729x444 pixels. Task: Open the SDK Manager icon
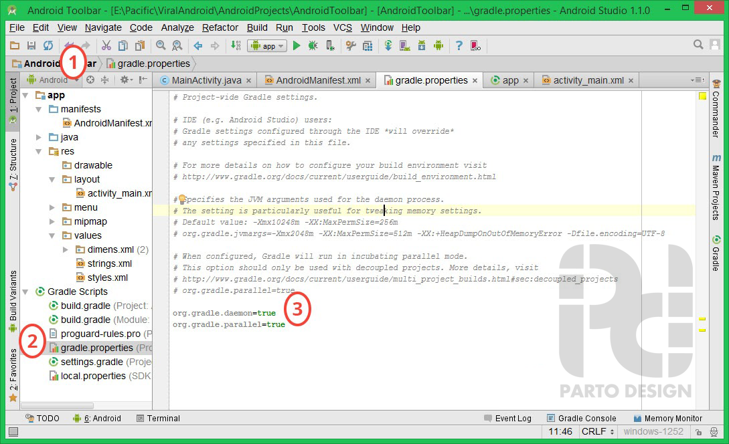(422, 45)
